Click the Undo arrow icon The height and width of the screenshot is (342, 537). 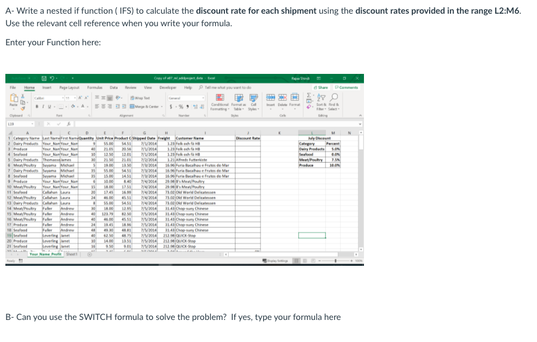coord(52,78)
